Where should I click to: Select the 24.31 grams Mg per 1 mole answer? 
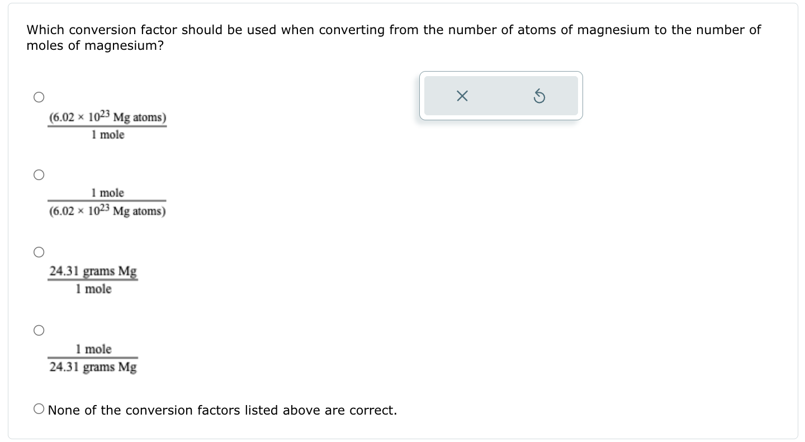[x=39, y=252]
